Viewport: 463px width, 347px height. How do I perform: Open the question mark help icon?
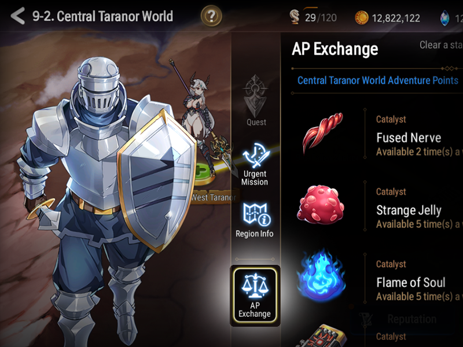click(x=211, y=16)
